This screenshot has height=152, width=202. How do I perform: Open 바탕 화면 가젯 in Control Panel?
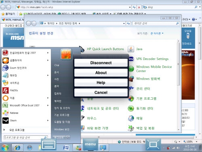(x=97, y=128)
